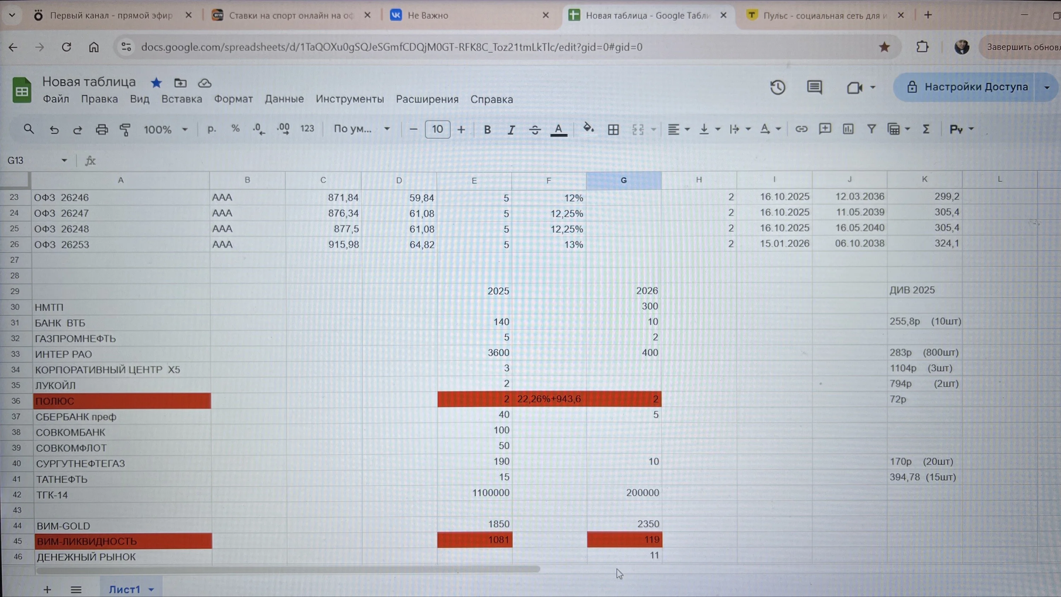Open the font dropdown 'По ум...'

click(362, 129)
